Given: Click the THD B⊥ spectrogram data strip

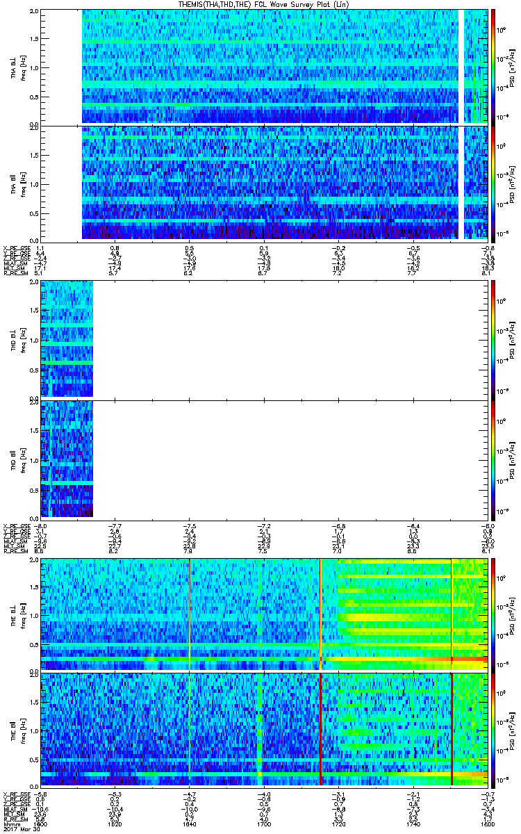Looking at the screenshot, I should 67,338.
